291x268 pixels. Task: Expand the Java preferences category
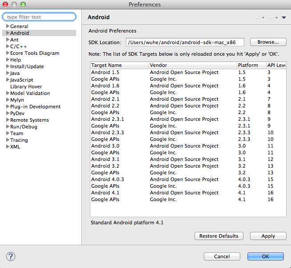tap(8, 73)
